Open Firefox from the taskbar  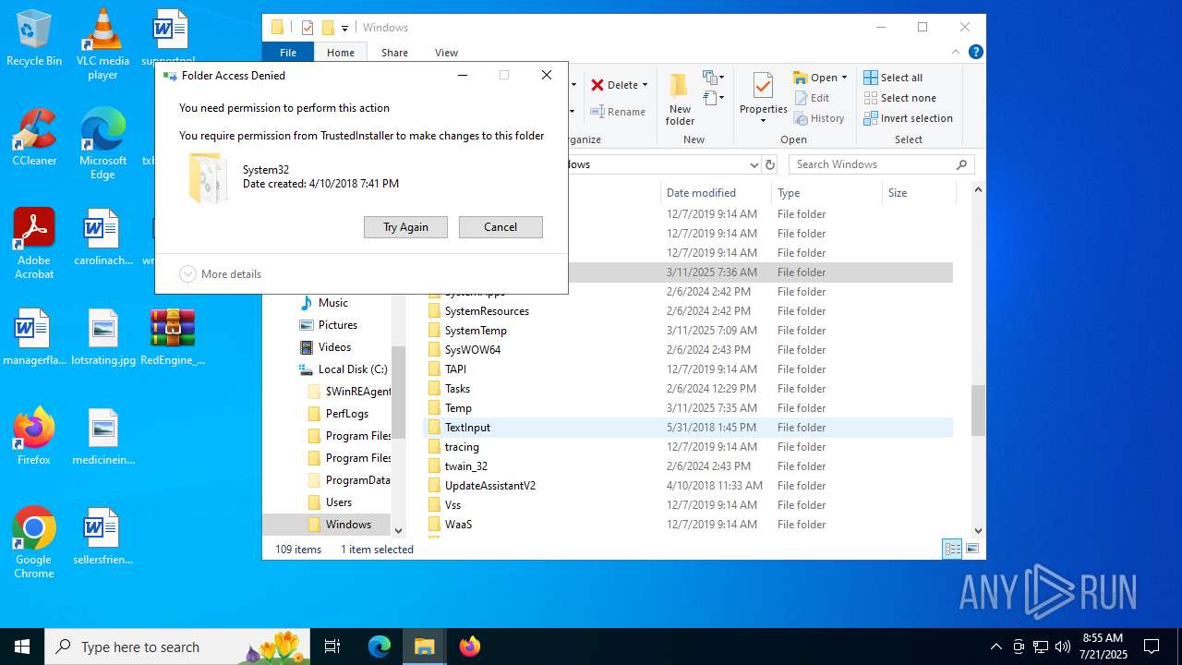pyautogui.click(x=470, y=647)
